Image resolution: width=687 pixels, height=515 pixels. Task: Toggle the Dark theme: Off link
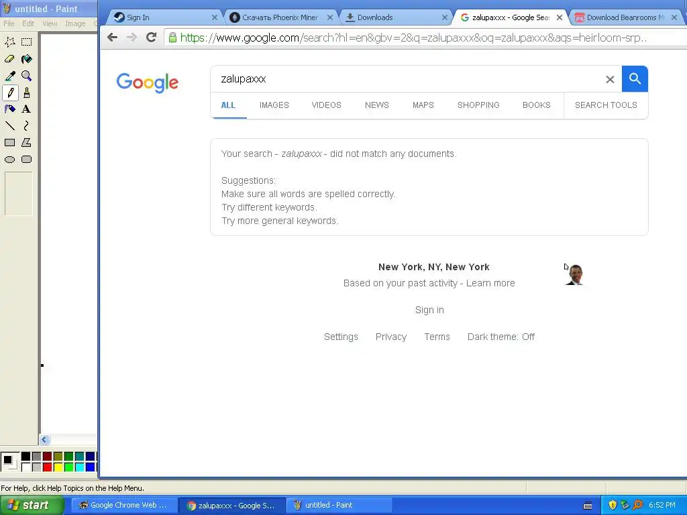coord(500,337)
